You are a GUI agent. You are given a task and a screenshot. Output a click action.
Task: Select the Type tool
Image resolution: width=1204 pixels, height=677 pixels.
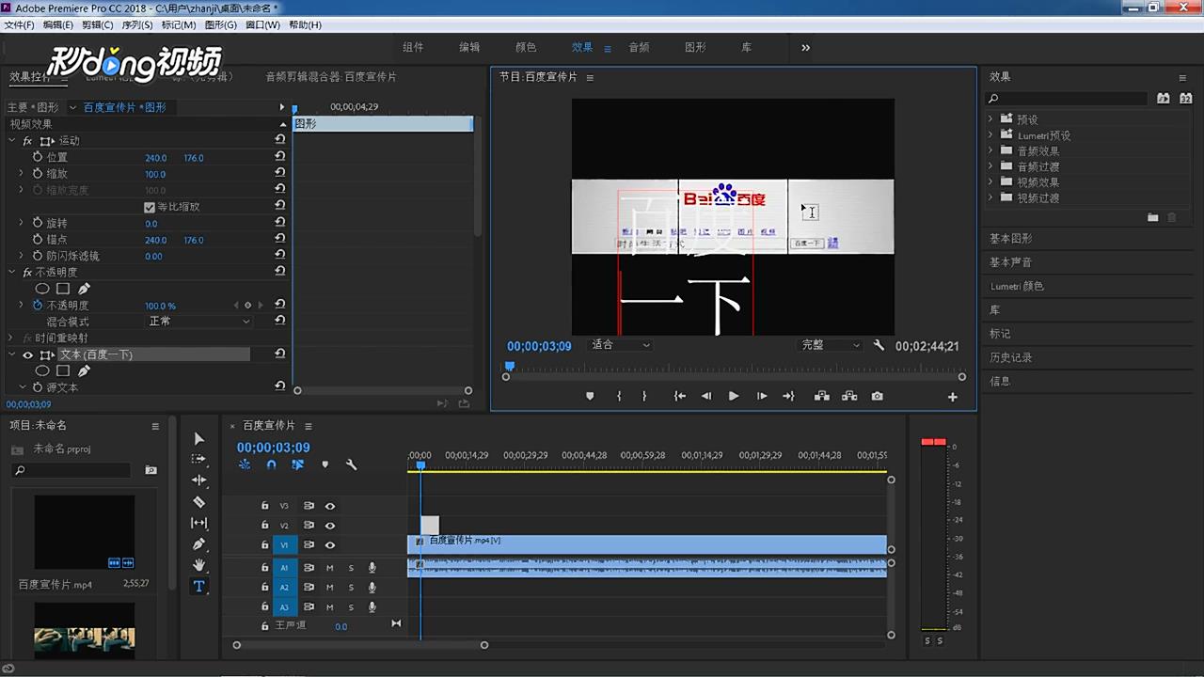click(198, 586)
